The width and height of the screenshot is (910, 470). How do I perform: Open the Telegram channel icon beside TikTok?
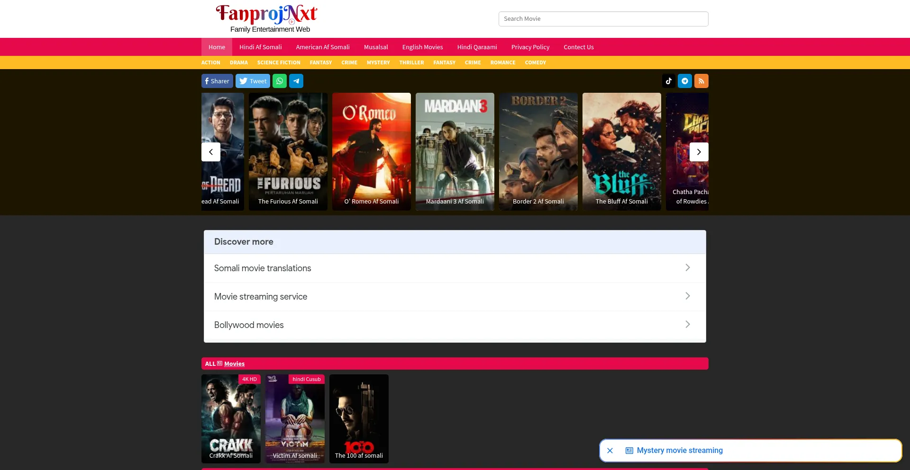685,81
